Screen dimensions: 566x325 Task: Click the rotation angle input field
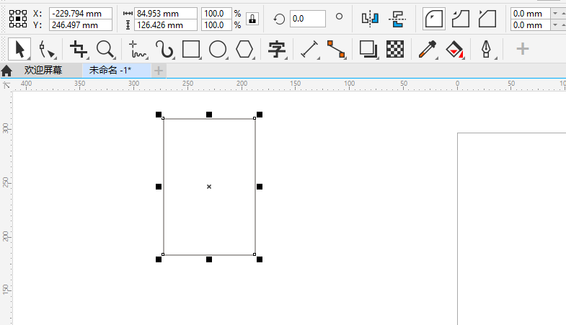307,19
